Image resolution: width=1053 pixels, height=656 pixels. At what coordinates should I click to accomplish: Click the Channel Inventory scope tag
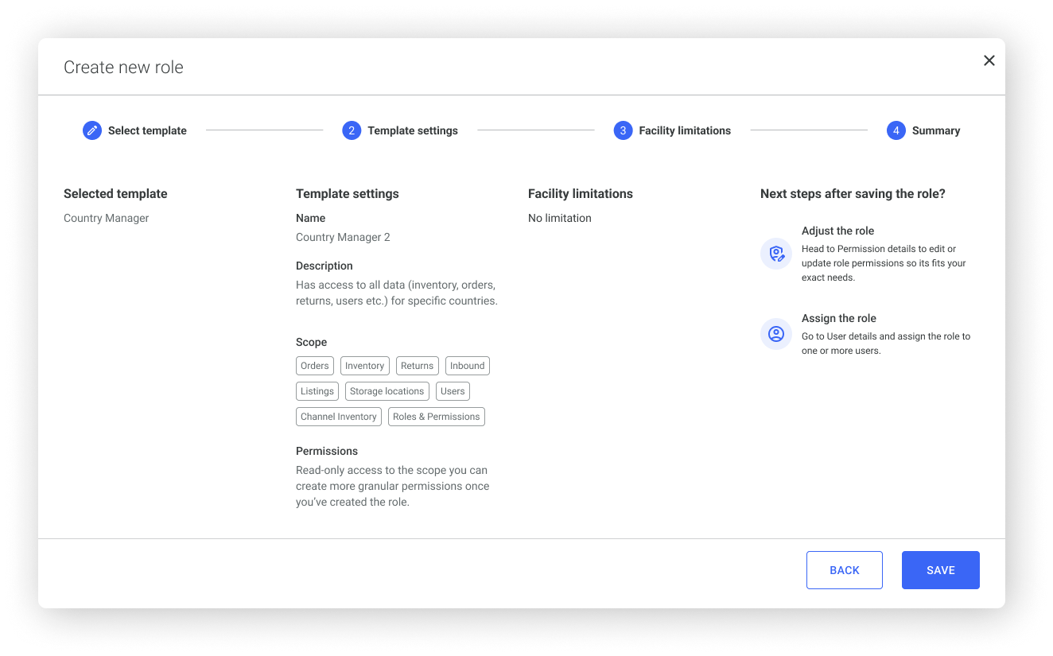(339, 417)
